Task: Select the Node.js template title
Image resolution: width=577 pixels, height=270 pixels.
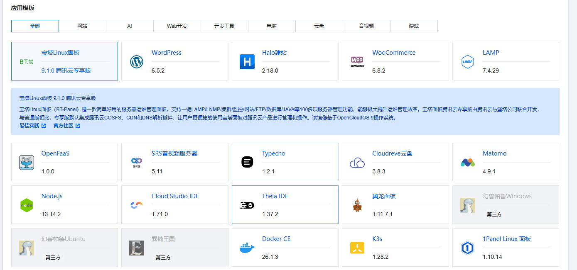Action: click(52, 196)
